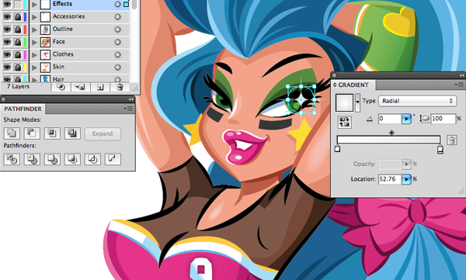Image resolution: width=466 pixels, height=280 pixels.
Task: Open the gradient Type dropdown
Action: (418, 101)
